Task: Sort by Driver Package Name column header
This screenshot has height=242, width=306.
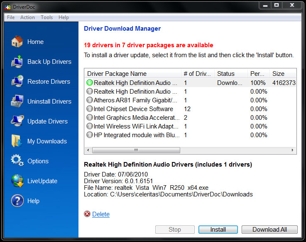Action: coord(133,74)
